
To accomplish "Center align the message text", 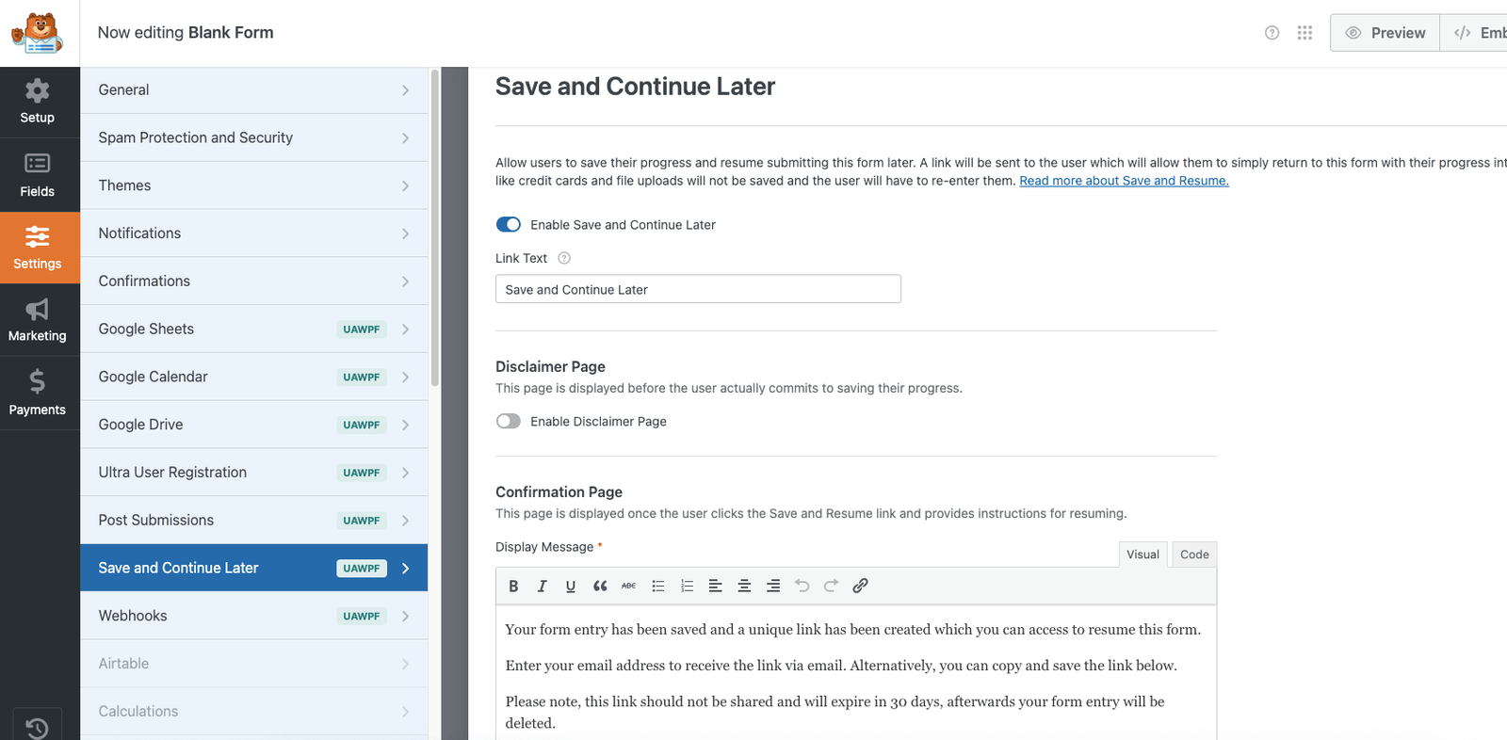I will pos(744,586).
